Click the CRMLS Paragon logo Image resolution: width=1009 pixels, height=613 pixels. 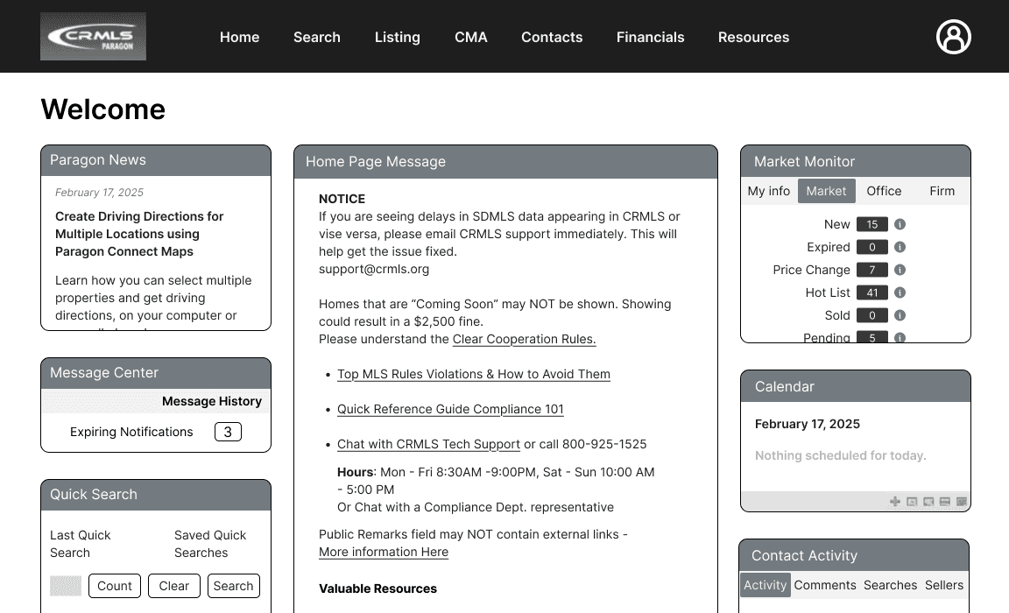pyautogui.click(x=94, y=37)
